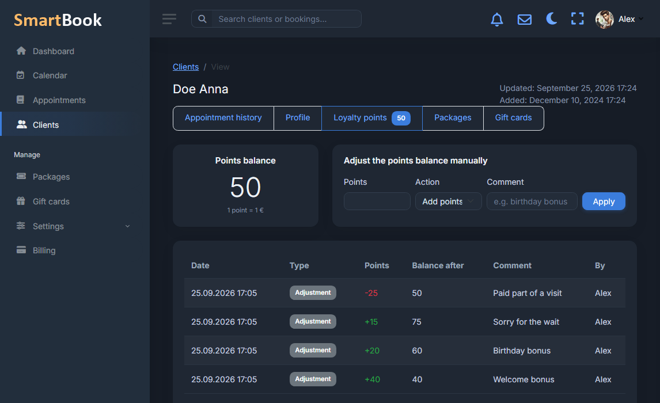Open the Action Add points dropdown
This screenshot has height=403, width=660.
pos(448,201)
